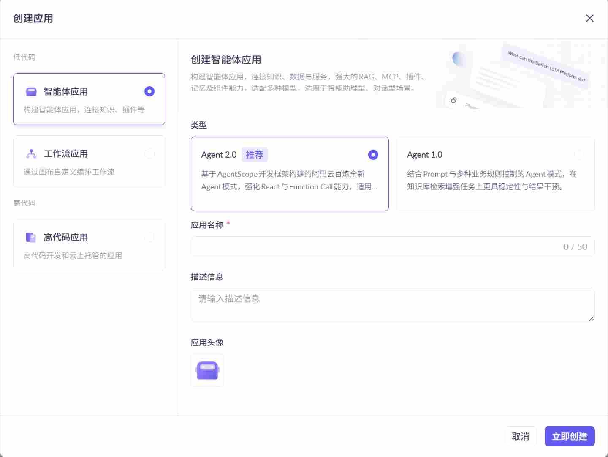The width and height of the screenshot is (608, 457).
Task: Click the 推荐 badge next to Agent 2.0
Action: coord(255,154)
